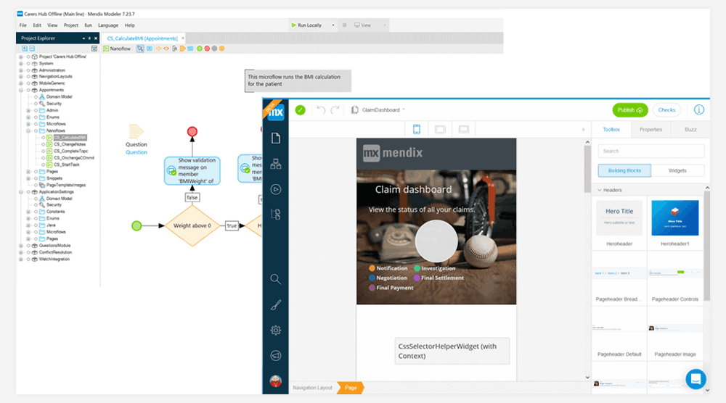Choose the exclusive split decision tool
Screen dimensions: 726x403
point(158,49)
